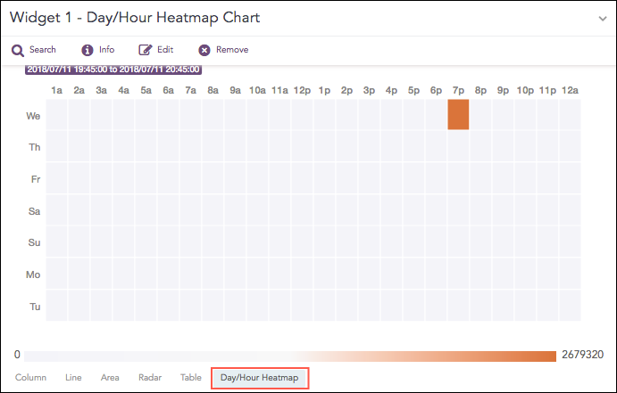Select the Day/Hour Heatmap tab
This screenshot has height=393, width=617.
(260, 378)
